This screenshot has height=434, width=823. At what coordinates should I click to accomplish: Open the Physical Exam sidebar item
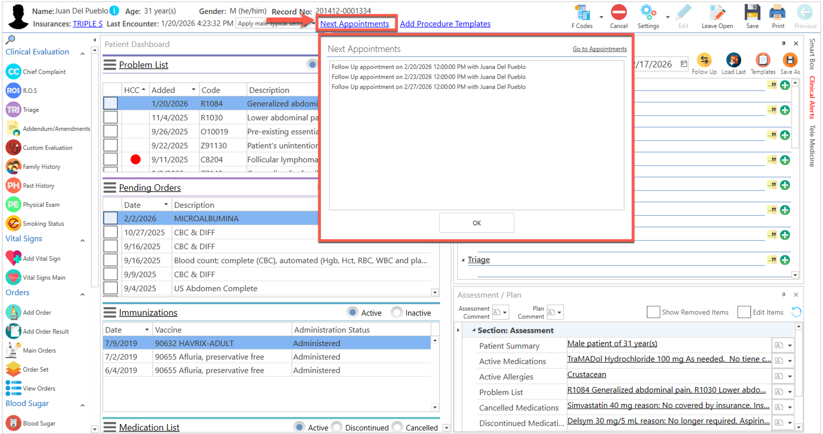tap(41, 205)
